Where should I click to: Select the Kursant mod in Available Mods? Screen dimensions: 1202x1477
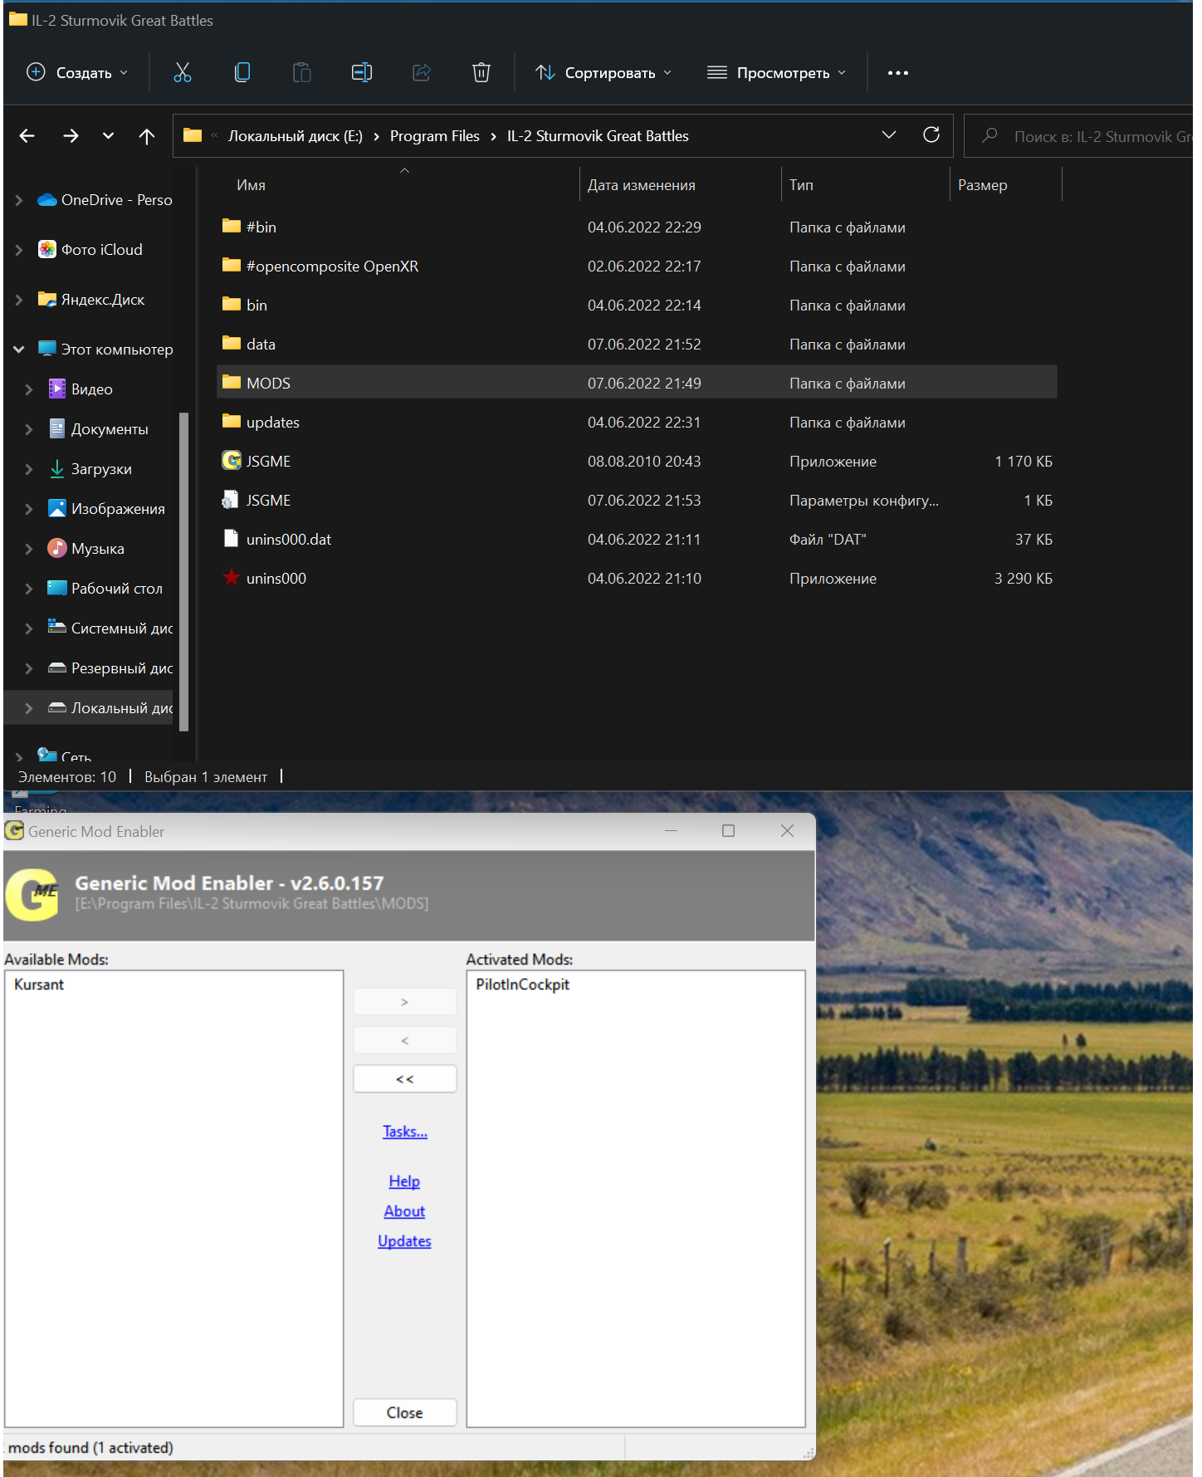click(x=39, y=985)
